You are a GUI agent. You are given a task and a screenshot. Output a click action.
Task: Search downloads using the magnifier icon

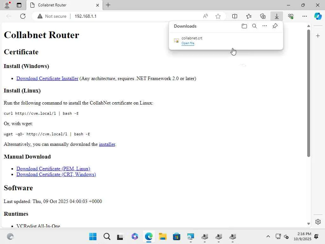[255, 26]
